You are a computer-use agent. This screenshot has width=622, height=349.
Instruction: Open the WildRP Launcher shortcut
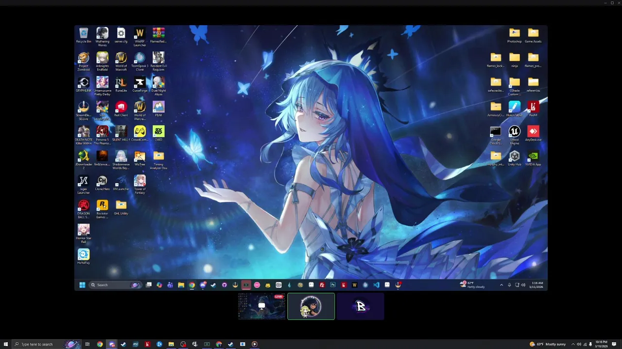click(x=139, y=37)
